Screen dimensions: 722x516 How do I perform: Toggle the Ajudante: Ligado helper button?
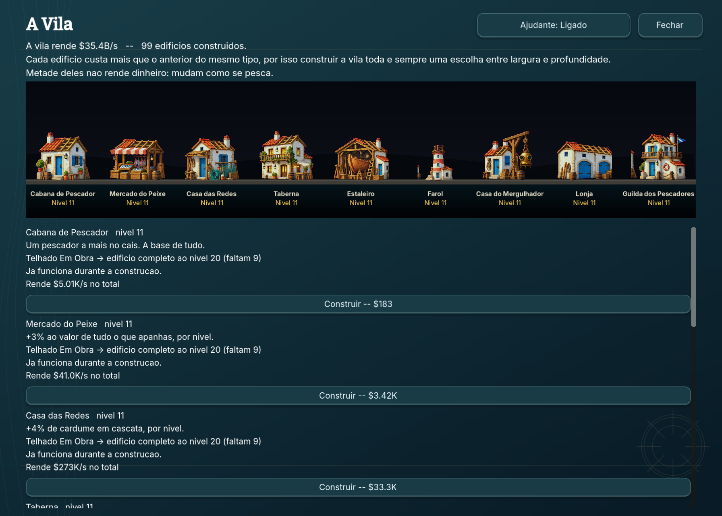point(554,25)
